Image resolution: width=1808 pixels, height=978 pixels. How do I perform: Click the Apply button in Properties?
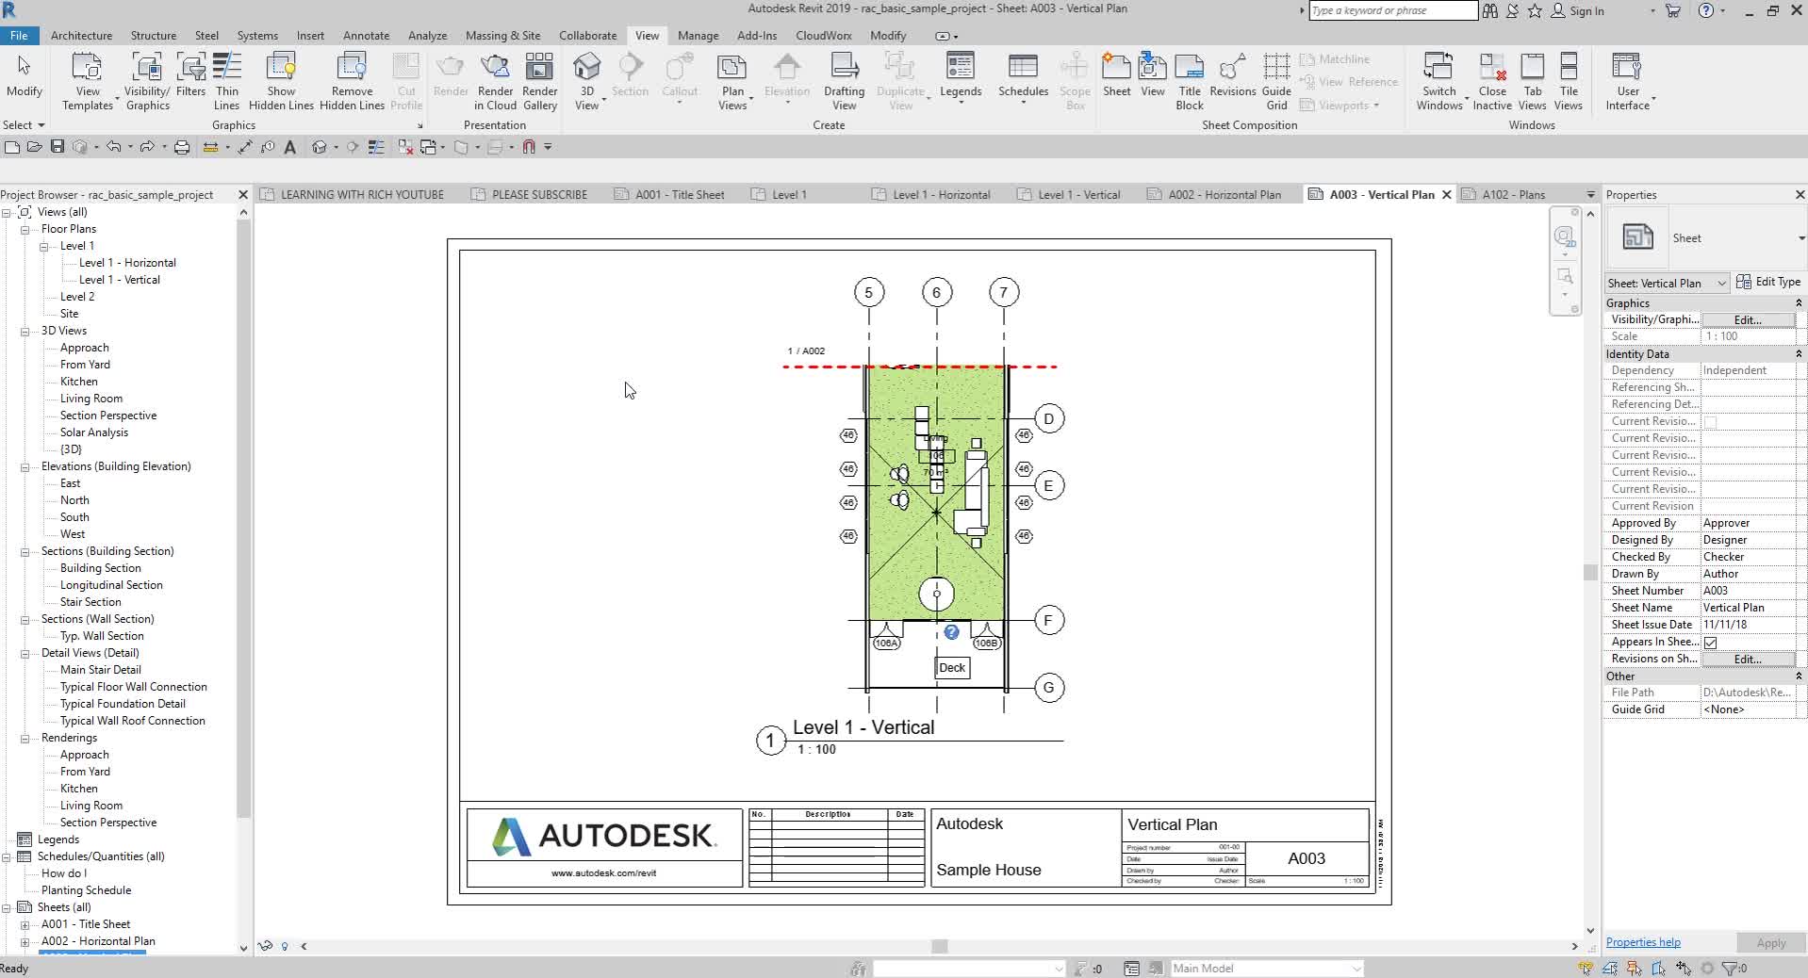[x=1770, y=942]
